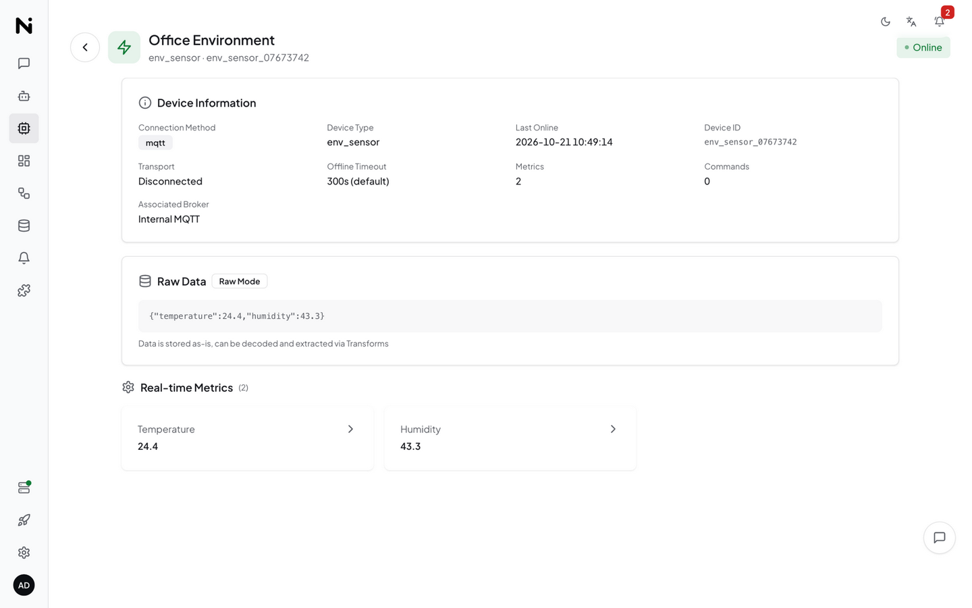Click the Online status badge
This screenshot has width=972, height=608.
pos(923,47)
